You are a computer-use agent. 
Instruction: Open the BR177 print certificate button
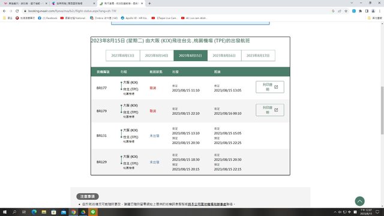(270, 87)
